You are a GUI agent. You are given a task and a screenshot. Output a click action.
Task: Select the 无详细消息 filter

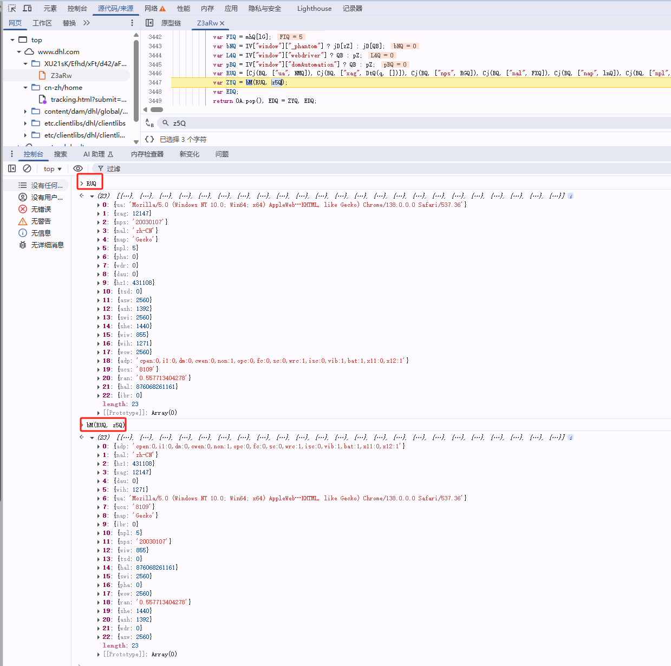point(42,245)
